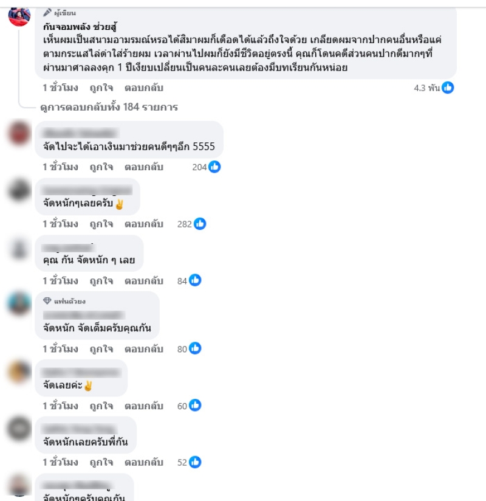Open the reaction icon next to 60
The height and width of the screenshot is (501, 486).
coord(195,405)
